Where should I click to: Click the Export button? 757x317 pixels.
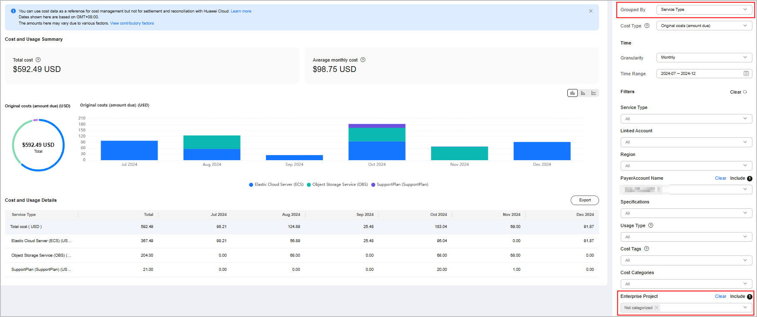pos(584,200)
